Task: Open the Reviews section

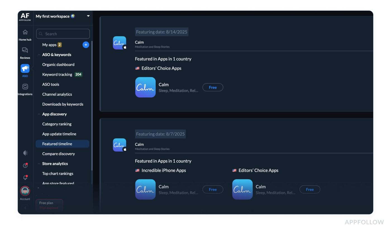Action: coord(25,52)
